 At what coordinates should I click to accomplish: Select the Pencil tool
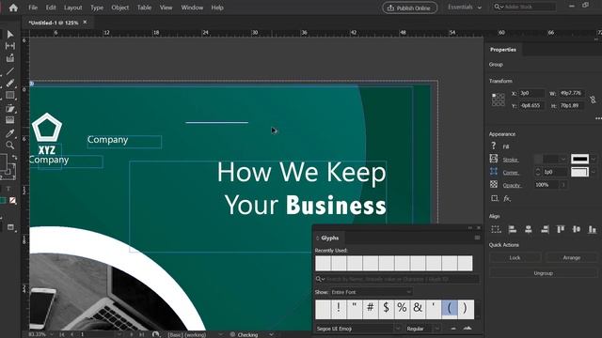pos(10,83)
